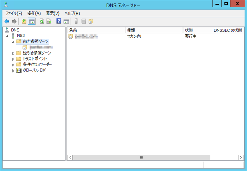The height and width of the screenshot is (171, 247).
Task: Sort by DNSSEC の状態 column header
Action: (228, 30)
